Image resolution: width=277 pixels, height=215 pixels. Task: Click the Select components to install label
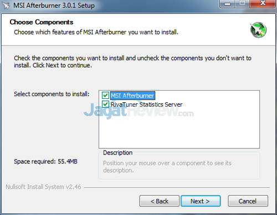(x=52, y=94)
